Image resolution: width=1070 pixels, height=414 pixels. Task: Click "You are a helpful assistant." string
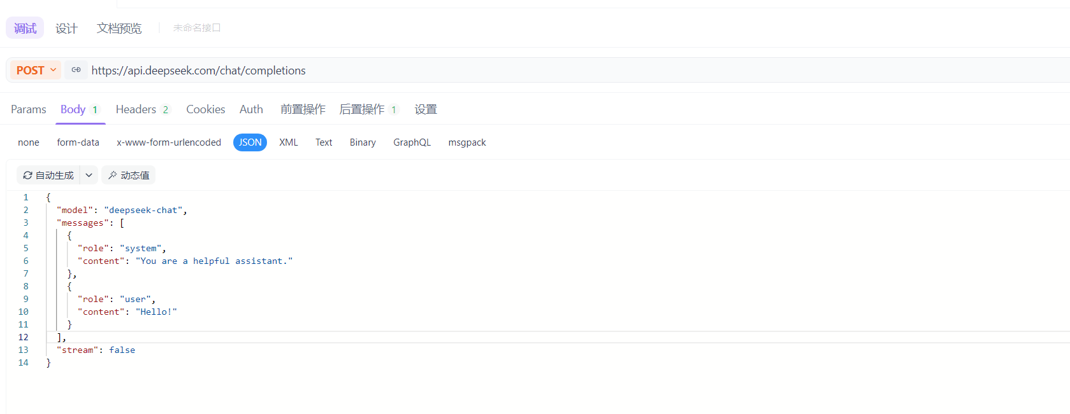pyautogui.click(x=214, y=261)
